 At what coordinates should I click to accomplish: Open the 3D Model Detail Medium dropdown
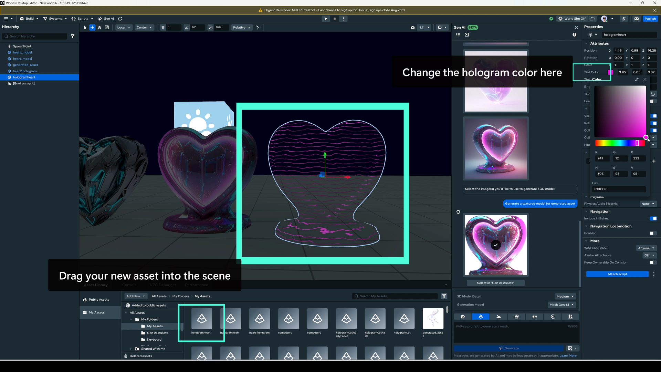(x=565, y=296)
